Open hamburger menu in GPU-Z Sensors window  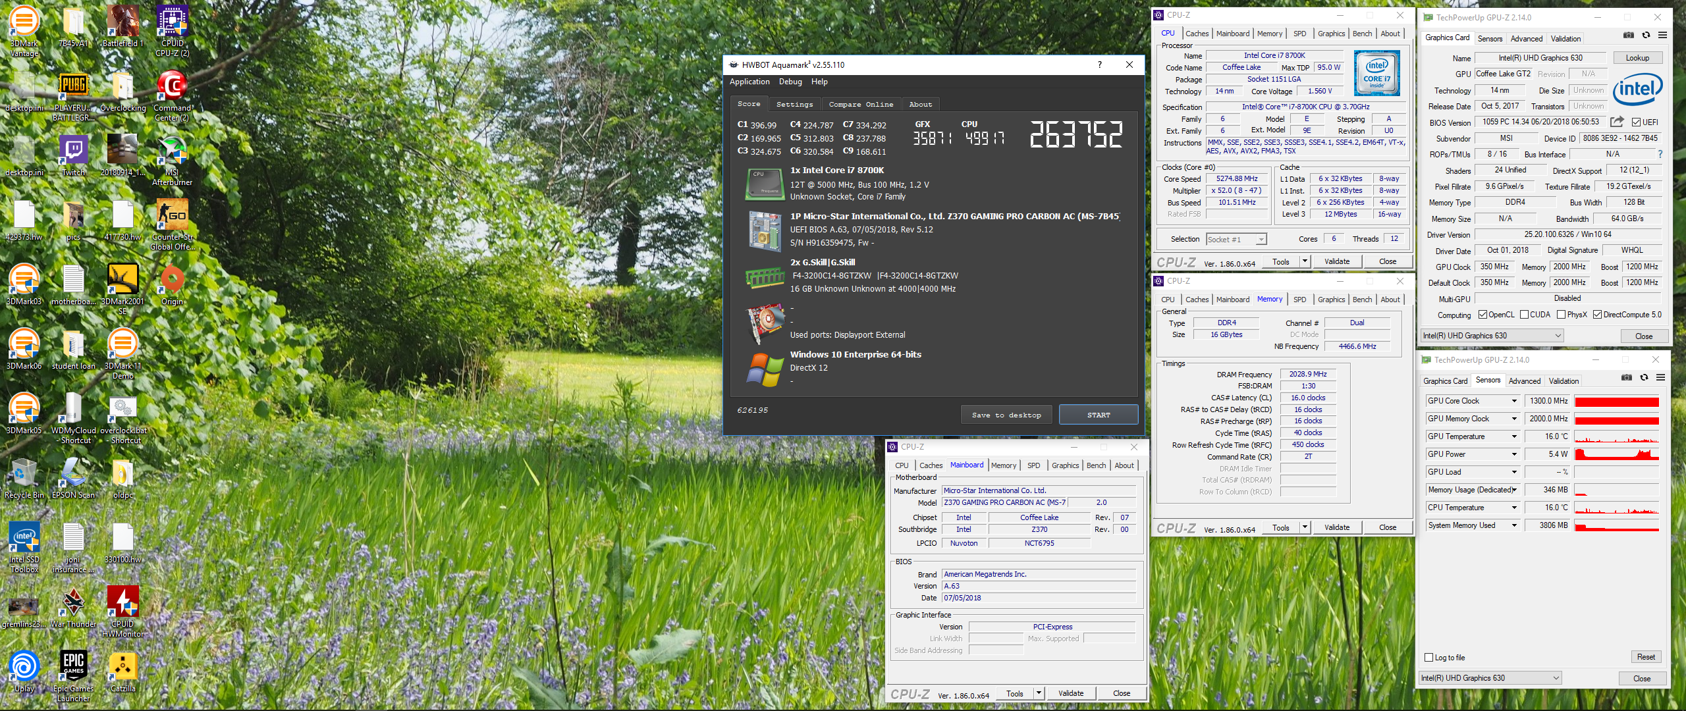pos(1661,377)
